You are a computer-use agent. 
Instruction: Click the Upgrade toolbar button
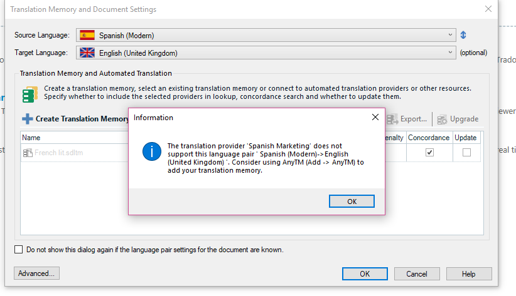(x=458, y=119)
